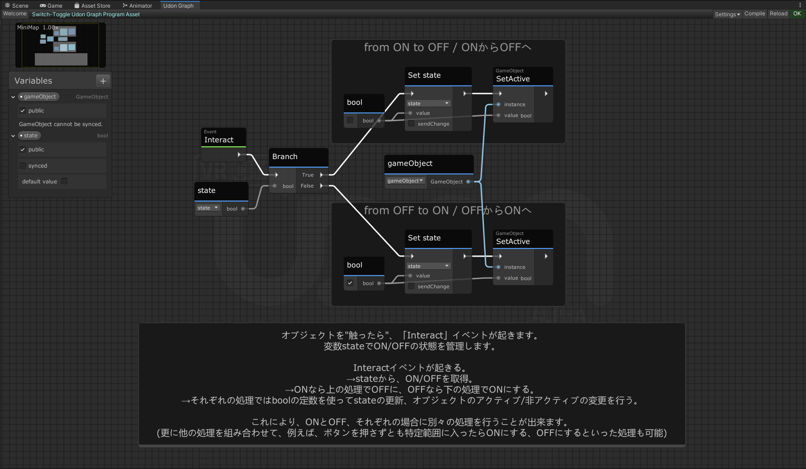
Task: Click the False output port on Branch node
Action: point(322,186)
